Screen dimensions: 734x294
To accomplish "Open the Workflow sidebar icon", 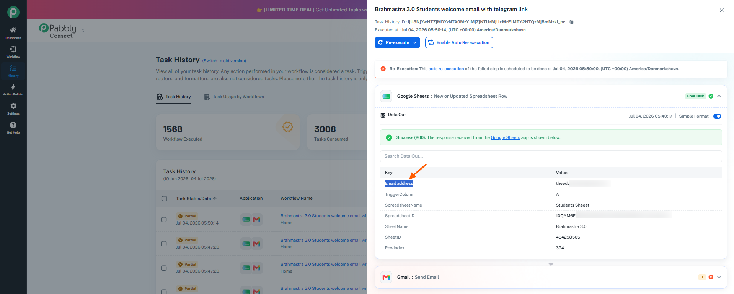I will [13, 49].
